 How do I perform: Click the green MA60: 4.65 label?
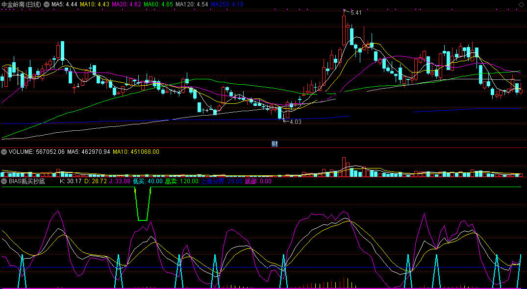pos(158,4)
